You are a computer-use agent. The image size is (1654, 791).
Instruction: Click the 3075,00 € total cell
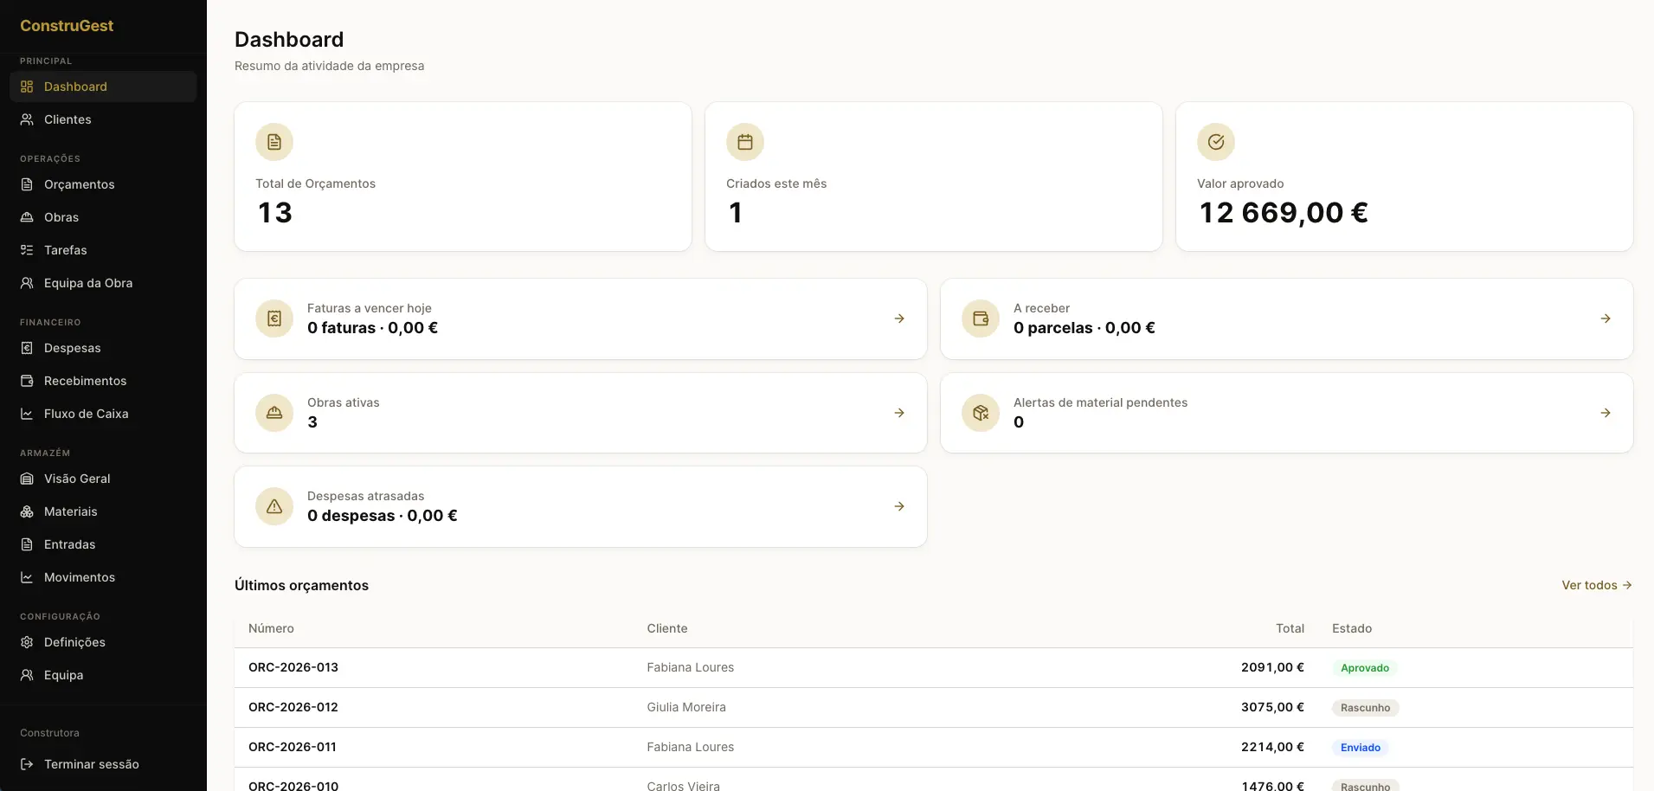pos(1272,707)
